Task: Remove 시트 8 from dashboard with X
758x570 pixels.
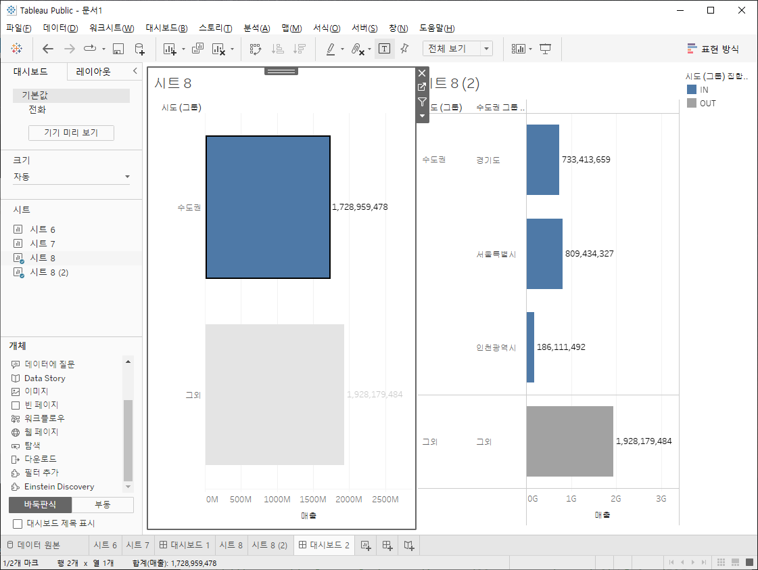Action: click(422, 73)
